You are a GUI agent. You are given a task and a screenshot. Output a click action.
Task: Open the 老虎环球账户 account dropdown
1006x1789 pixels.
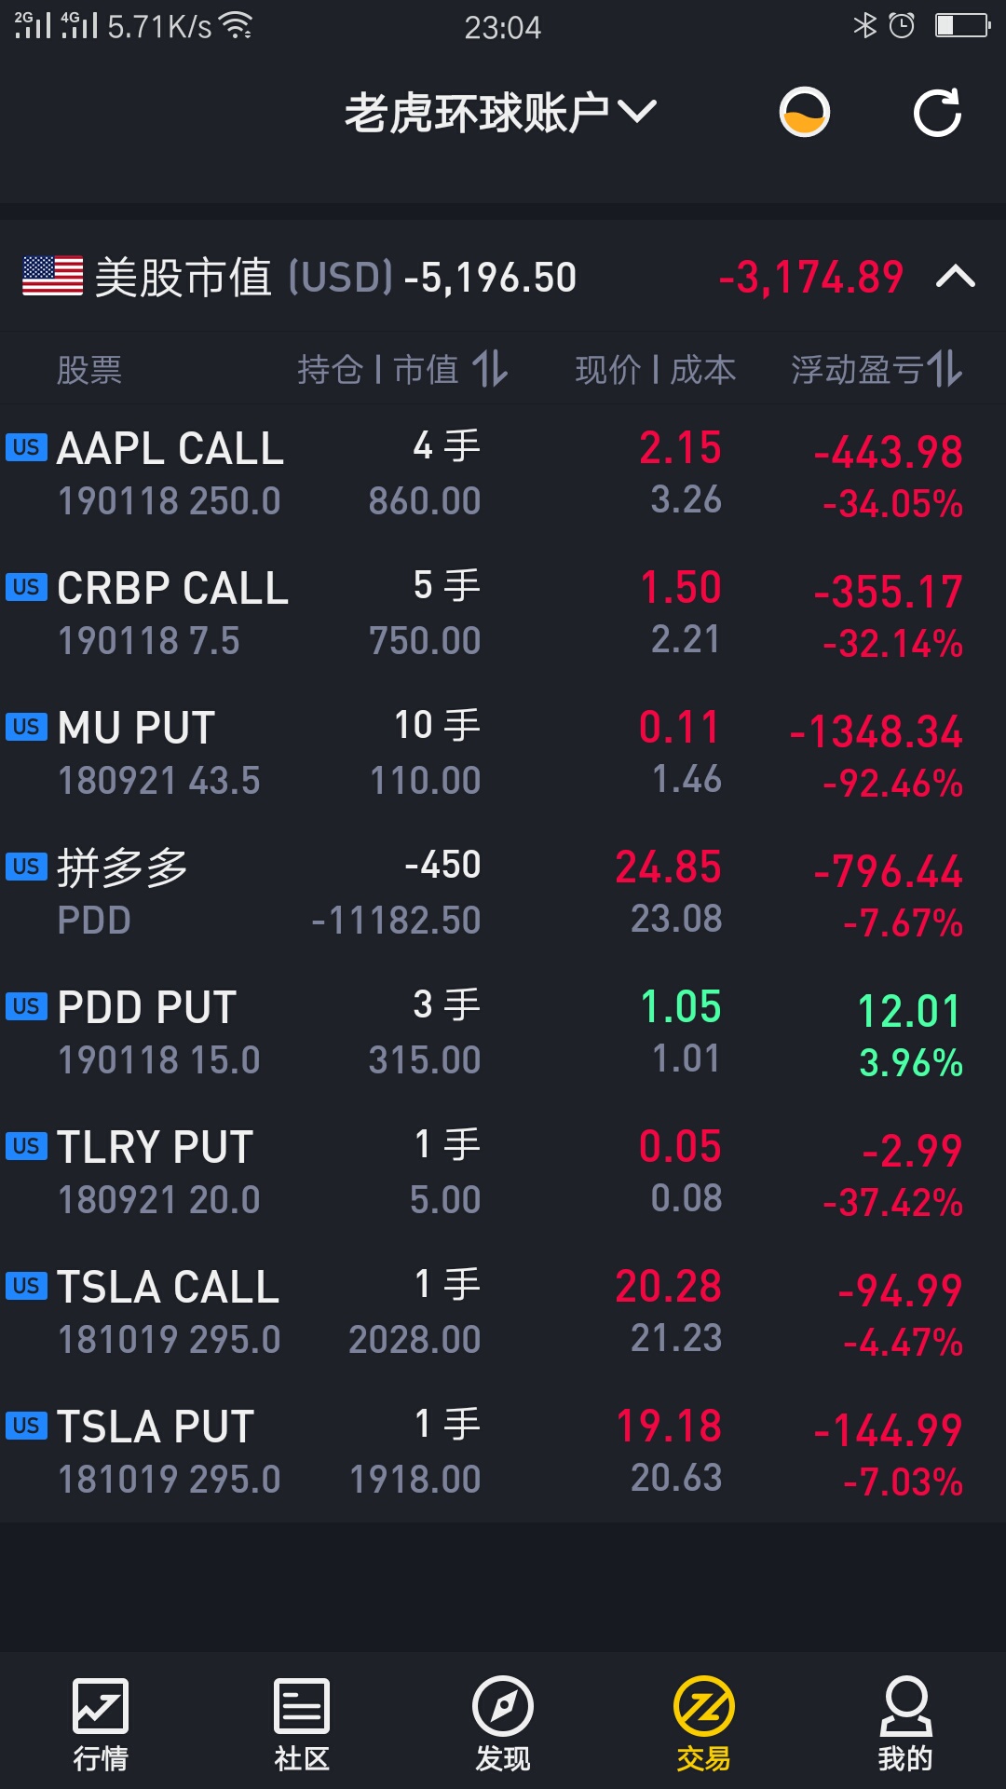pyautogui.click(x=501, y=113)
